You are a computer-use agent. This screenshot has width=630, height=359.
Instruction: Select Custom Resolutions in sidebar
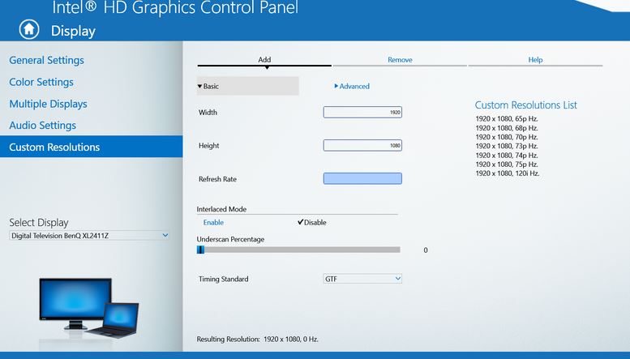(x=91, y=147)
